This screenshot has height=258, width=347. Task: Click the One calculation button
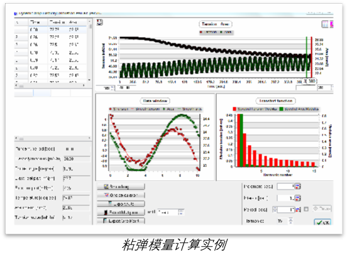[121, 195]
